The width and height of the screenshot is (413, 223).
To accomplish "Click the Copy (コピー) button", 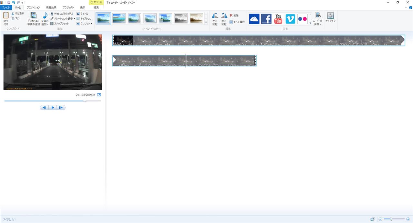I will pyautogui.click(x=16, y=18).
